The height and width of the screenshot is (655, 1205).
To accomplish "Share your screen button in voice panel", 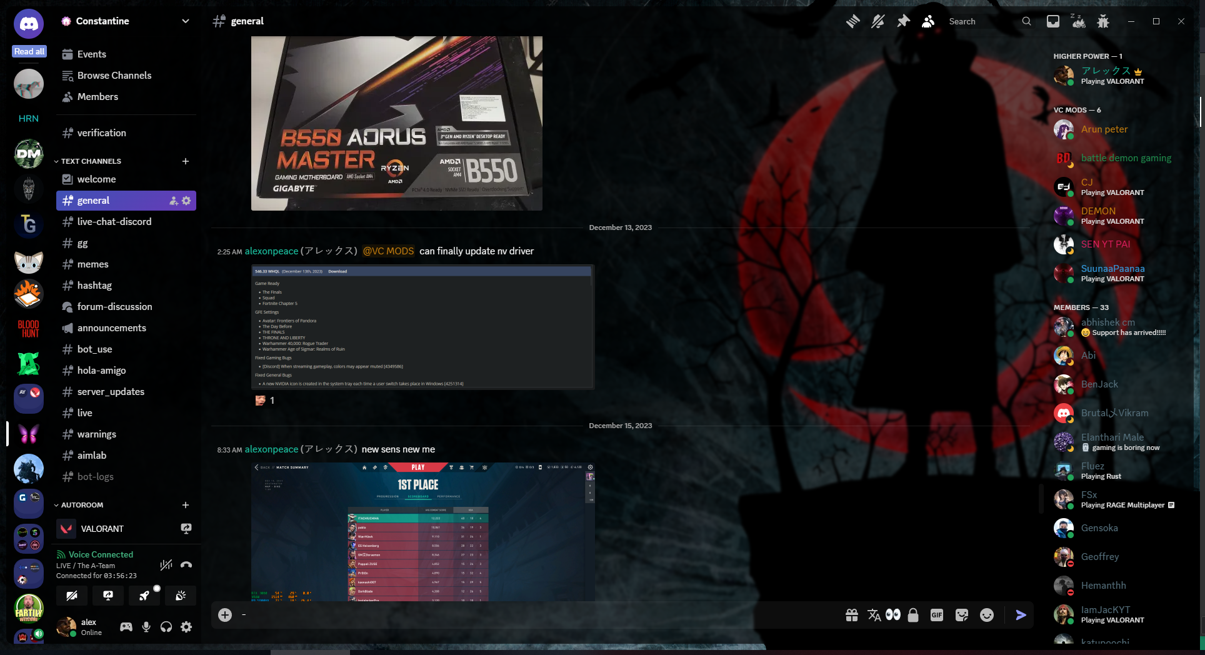I will [x=108, y=596].
